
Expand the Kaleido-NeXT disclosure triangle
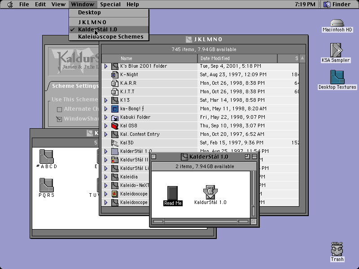click(106, 185)
